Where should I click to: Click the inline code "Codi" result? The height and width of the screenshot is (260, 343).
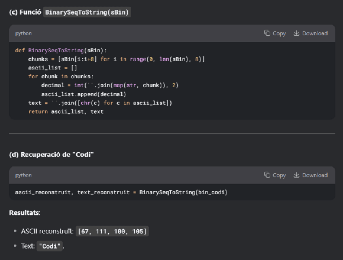(x=50, y=246)
